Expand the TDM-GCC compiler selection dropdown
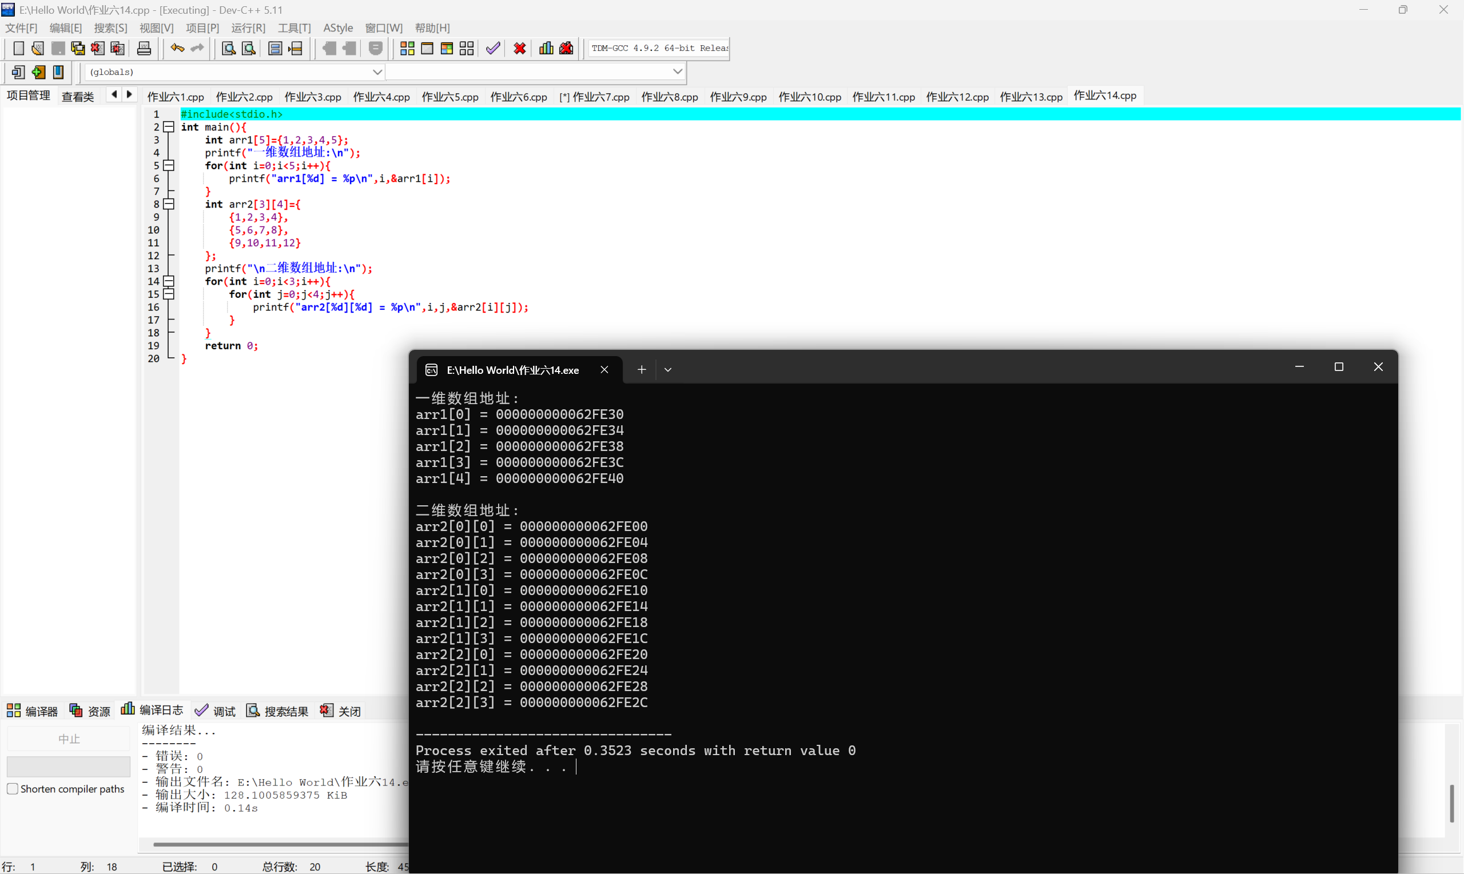1464x874 pixels. pos(659,48)
